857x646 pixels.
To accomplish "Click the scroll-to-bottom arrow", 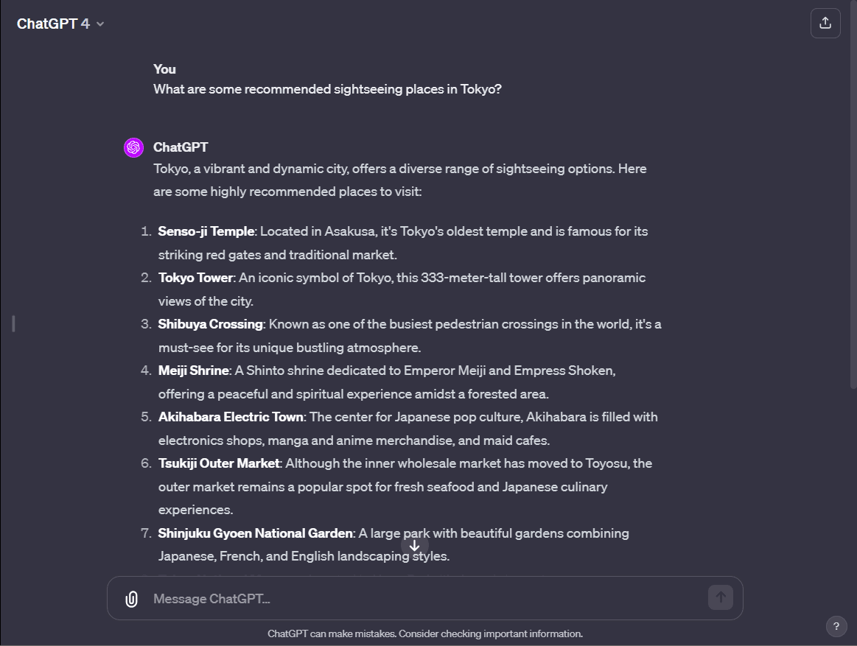I will click(415, 546).
